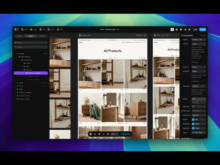Open the Empty (S) dropdown
Viewport: 220px width, 165px height.
point(199,71)
